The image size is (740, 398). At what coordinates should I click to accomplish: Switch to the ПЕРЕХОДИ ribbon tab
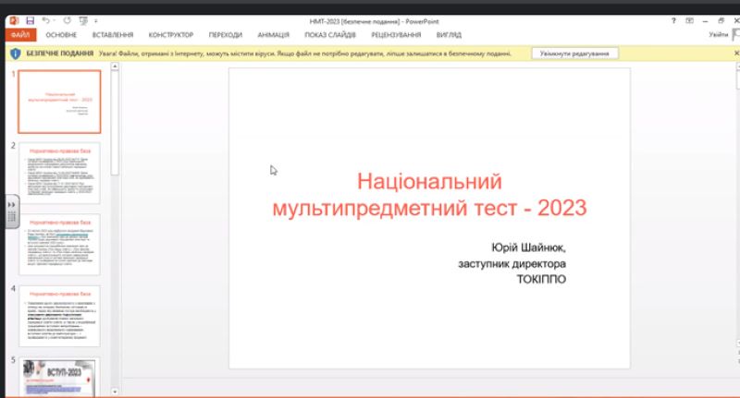click(x=226, y=35)
